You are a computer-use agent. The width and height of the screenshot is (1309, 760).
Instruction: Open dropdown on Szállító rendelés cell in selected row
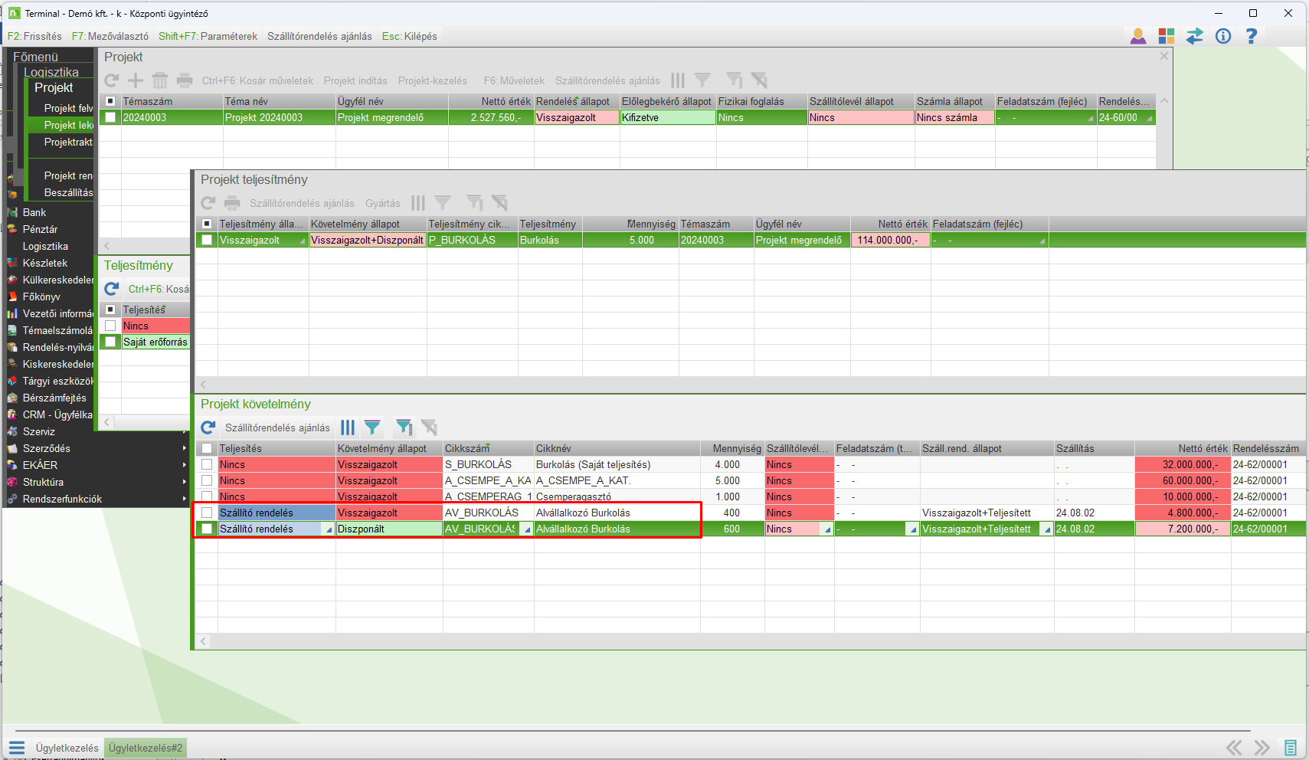[329, 529]
